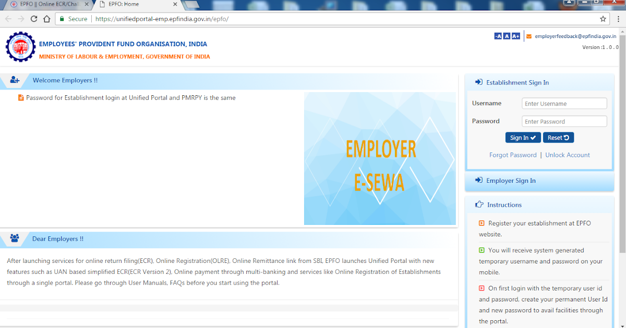This screenshot has width=626, height=328.
Task: Click the add-user icon beside Welcome Employers
Action: [15, 80]
